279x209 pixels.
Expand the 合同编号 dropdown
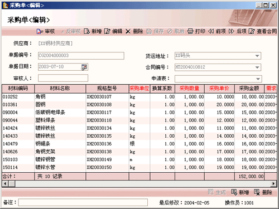pyautogui.click(x=257, y=67)
